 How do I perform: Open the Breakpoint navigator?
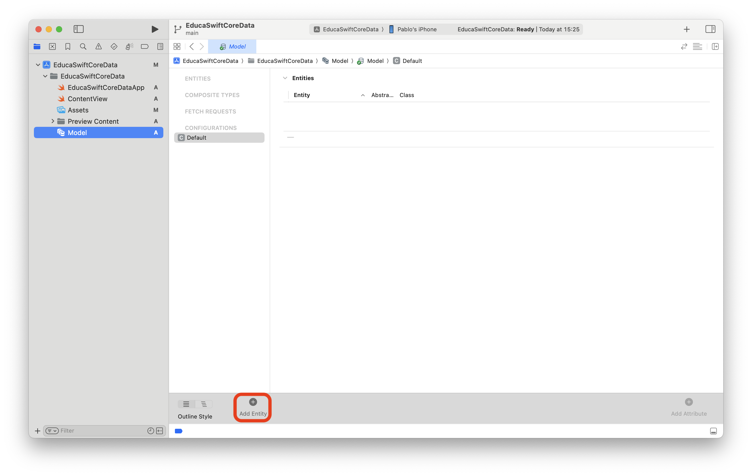pos(145,46)
